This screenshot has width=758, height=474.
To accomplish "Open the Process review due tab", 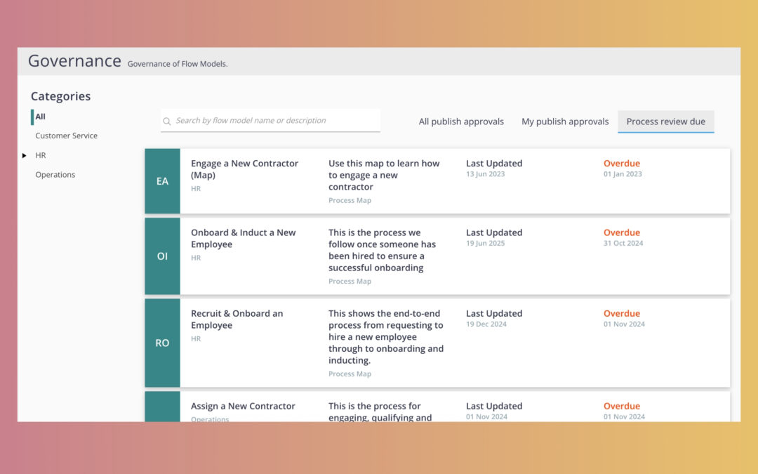I will coord(665,121).
